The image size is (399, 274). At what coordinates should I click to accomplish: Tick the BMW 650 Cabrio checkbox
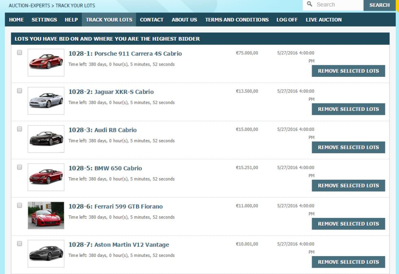20,167
